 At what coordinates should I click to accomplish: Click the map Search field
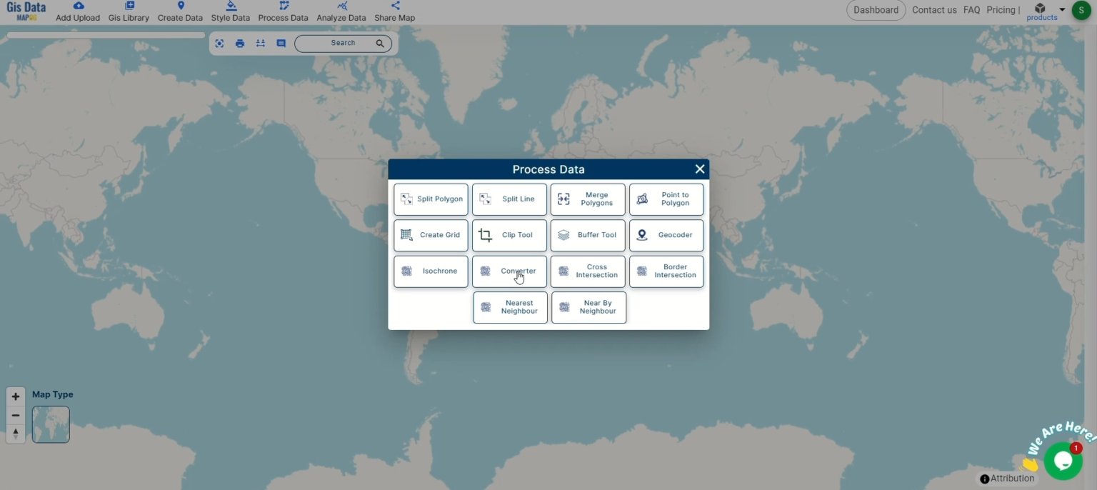(343, 44)
